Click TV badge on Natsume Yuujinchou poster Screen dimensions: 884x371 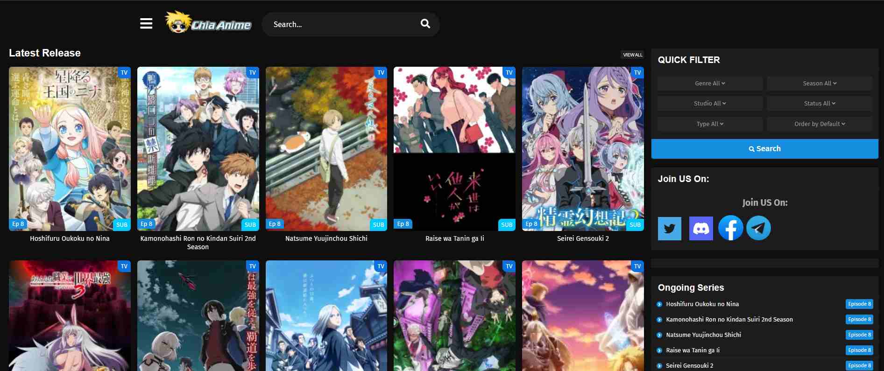coord(381,73)
